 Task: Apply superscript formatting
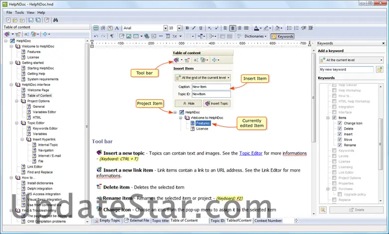pyautogui.click(x=216, y=28)
